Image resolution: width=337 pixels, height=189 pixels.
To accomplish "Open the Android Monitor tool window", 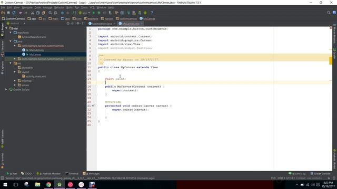I will coord(48,174).
